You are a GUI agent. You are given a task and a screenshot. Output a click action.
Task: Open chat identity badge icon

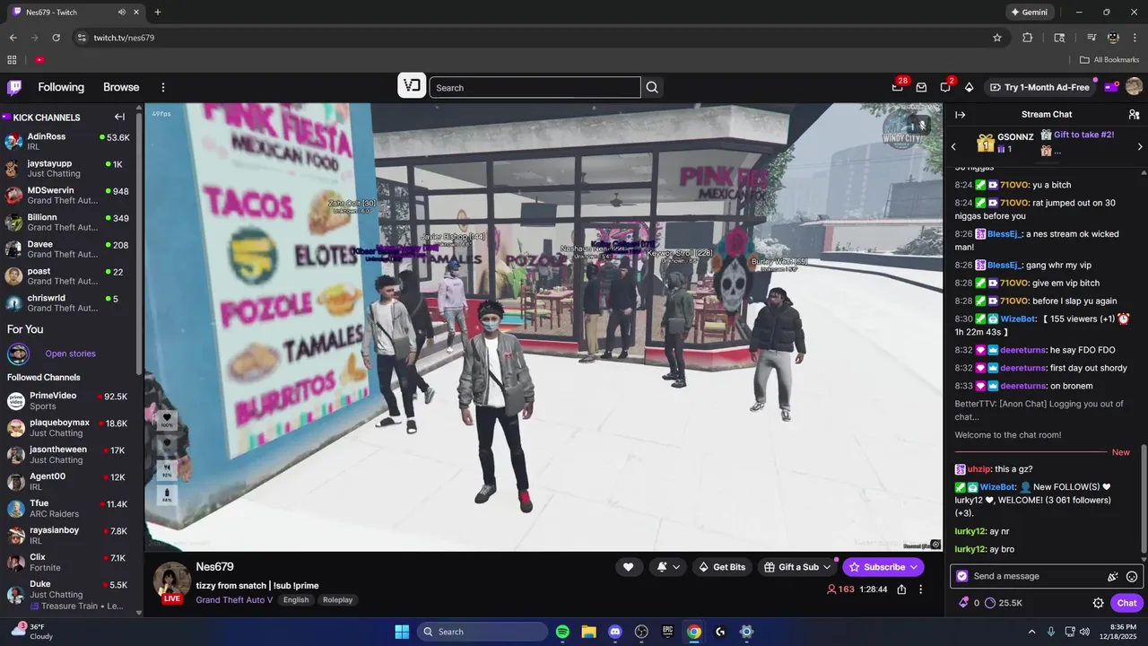pos(962,576)
